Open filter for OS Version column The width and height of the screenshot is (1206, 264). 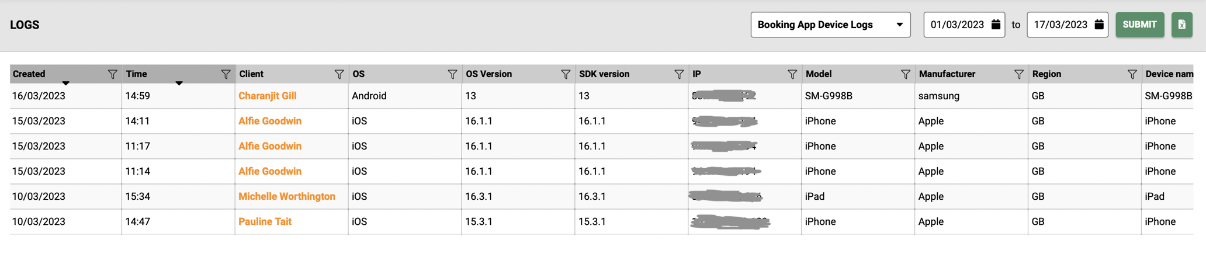(x=566, y=74)
